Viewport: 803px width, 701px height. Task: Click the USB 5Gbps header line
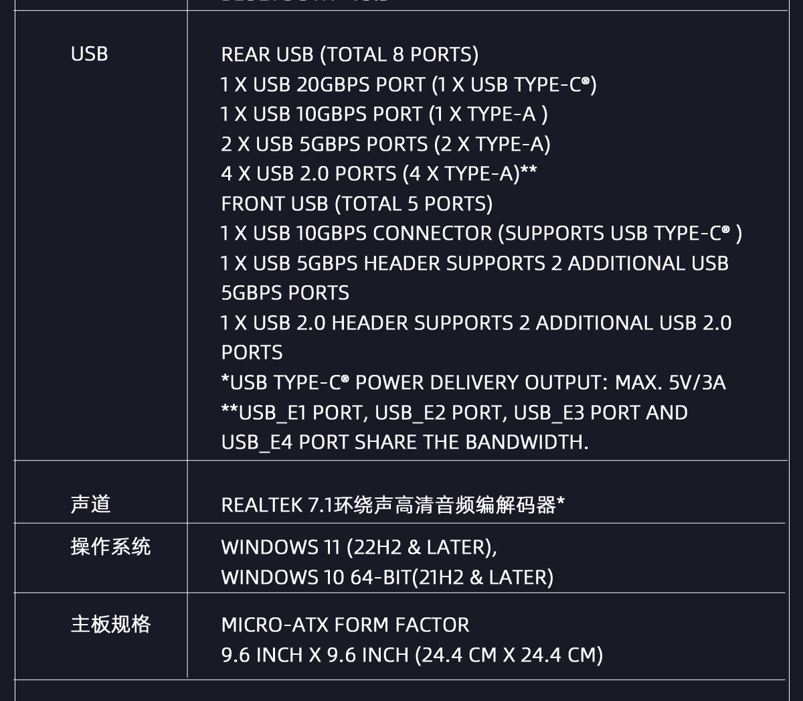[474, 278]
